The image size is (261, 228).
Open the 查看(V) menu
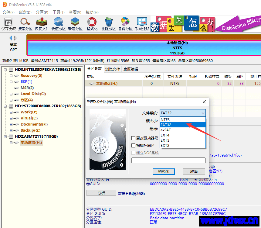click(75, 12)
